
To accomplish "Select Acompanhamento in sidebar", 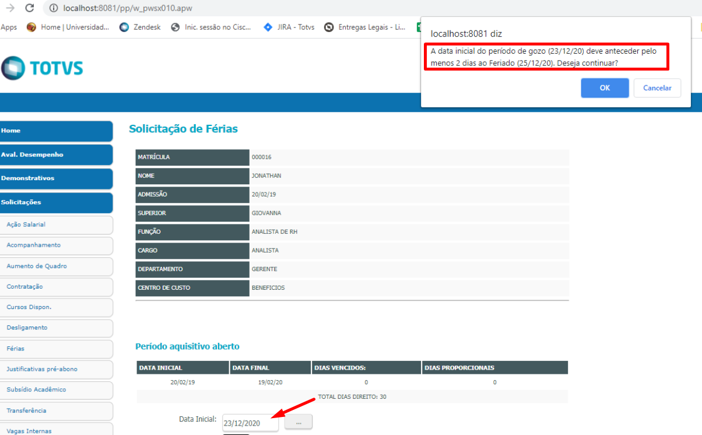I will pos(56,245).
